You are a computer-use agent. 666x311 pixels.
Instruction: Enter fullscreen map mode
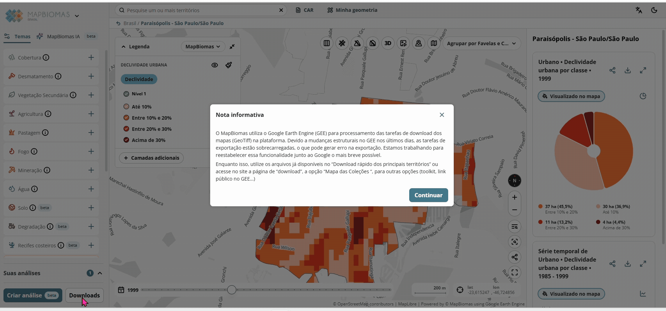(515, 272)
